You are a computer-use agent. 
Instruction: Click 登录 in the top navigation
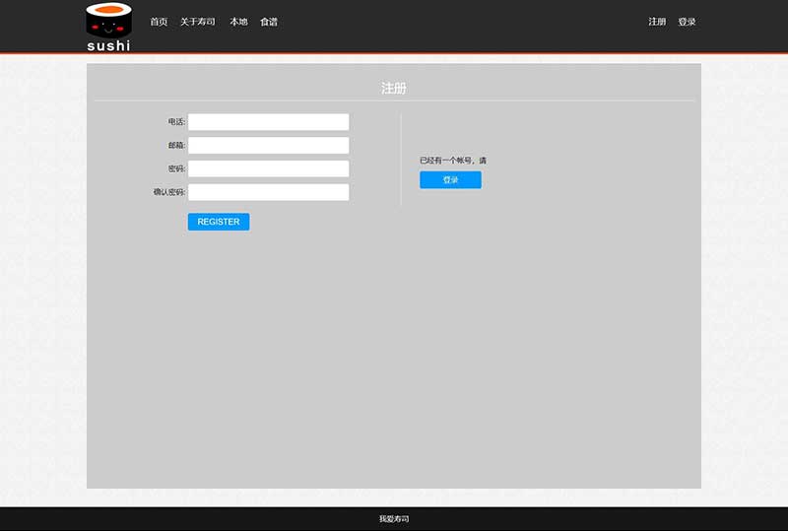(687, 22)
